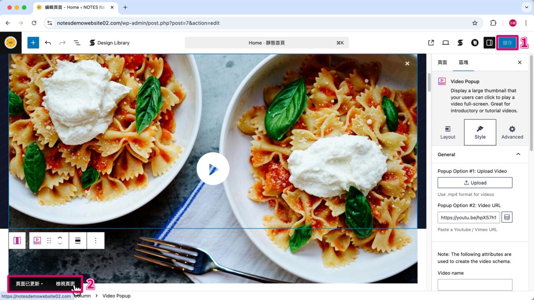Play the video popup preview

click(213, 169)
